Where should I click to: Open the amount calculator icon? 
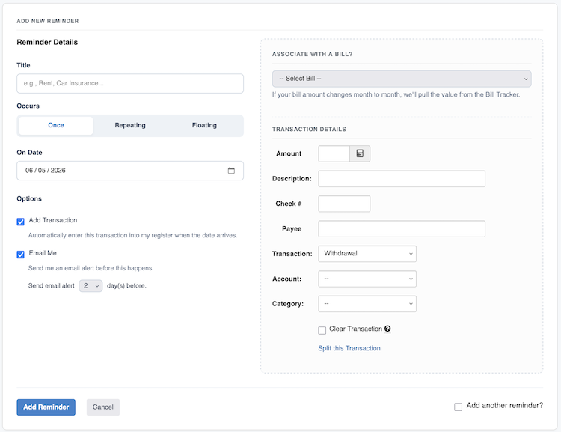[360, 153]
